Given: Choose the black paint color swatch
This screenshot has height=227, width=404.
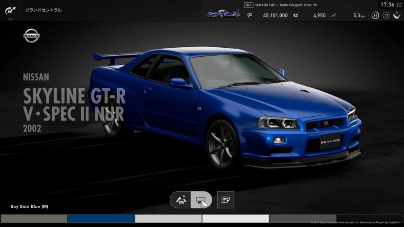Looking at the screenshot, I should 370,218.
